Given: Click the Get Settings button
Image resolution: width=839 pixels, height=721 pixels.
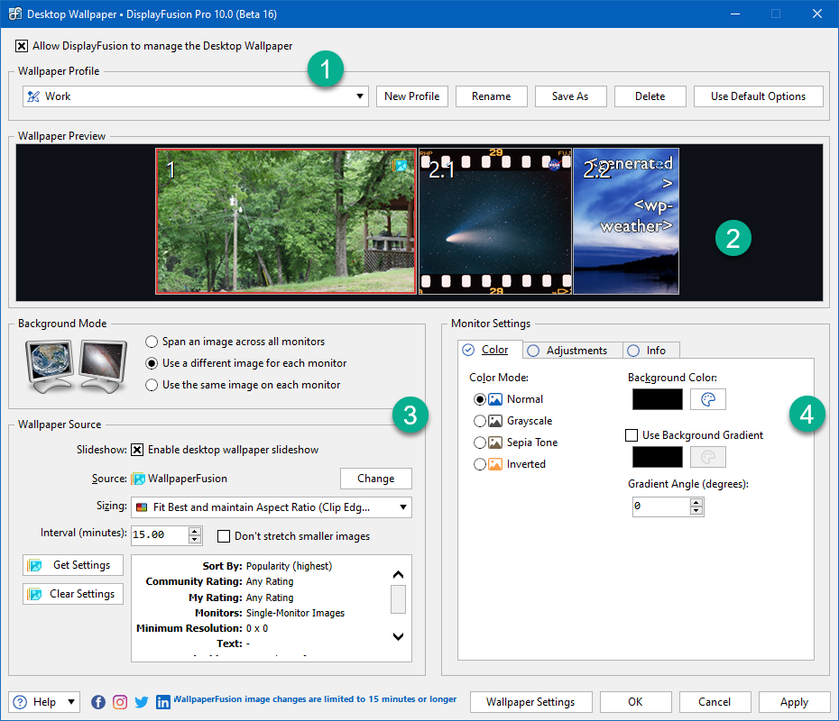Looking at the screenshot, I should point(73,565).
